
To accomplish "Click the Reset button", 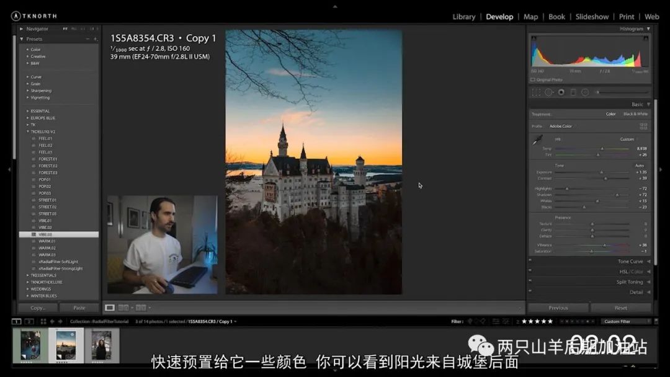I will coord(620,308).
